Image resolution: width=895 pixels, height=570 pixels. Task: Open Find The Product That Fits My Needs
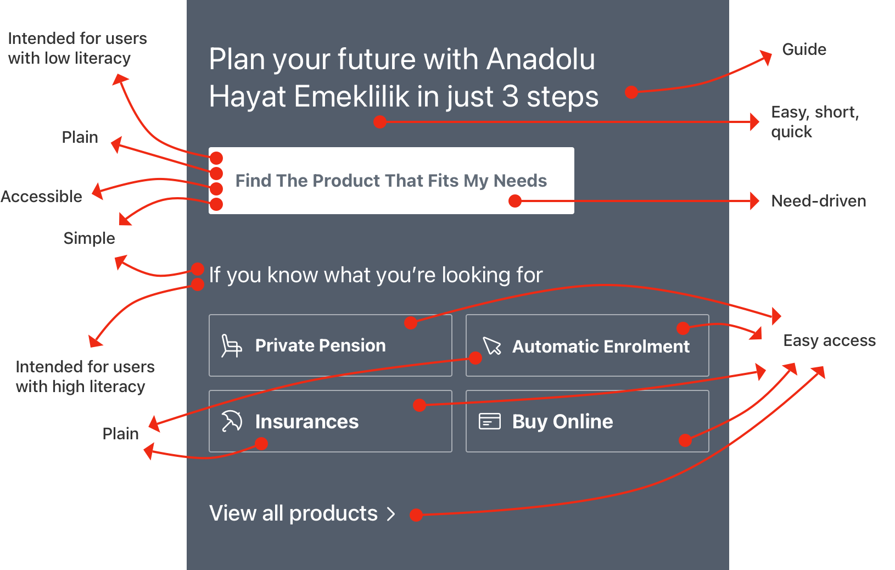click(x=391, y=181)
